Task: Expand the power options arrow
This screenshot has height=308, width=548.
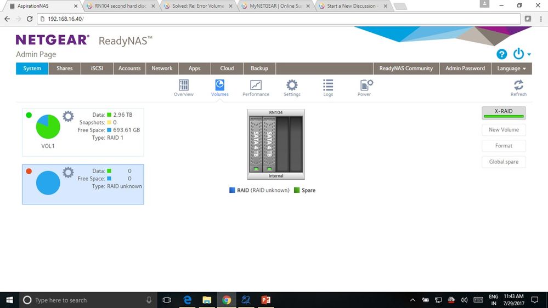Action: coord(529,54)
